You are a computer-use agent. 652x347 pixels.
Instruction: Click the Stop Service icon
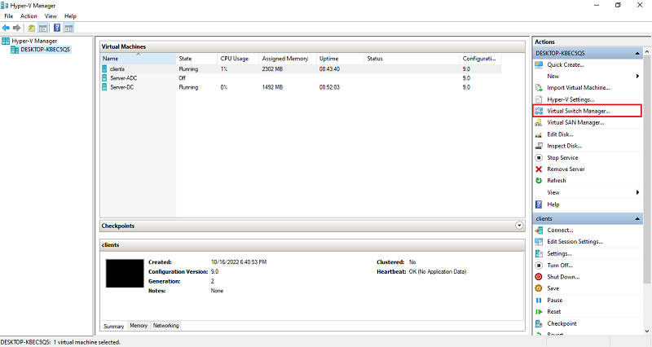pos(539,157)
